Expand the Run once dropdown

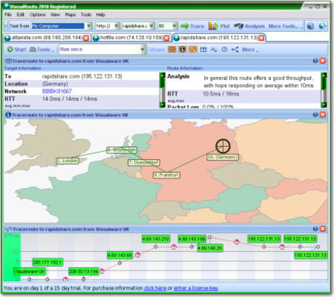(x=142, y=49)
